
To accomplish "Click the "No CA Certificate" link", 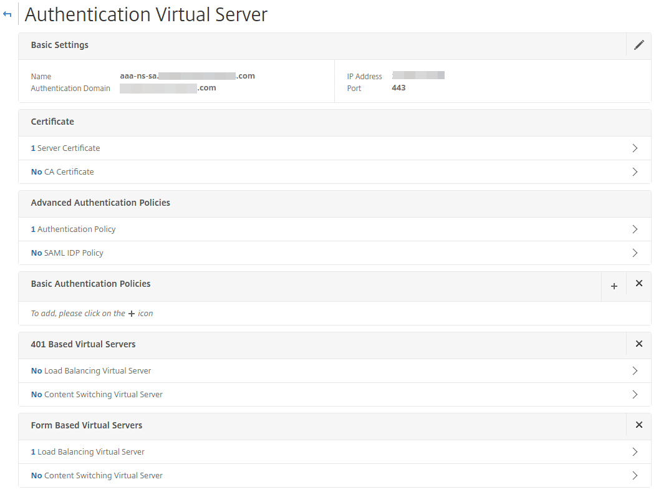I will point(62,172).
